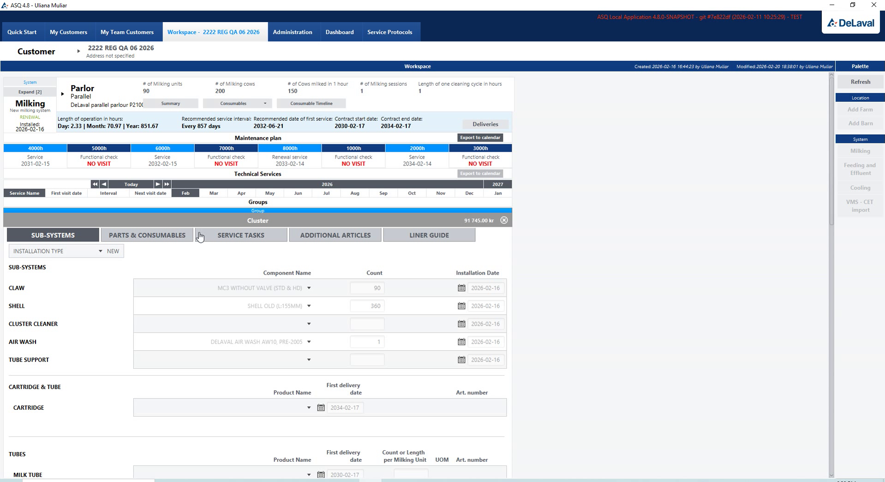Open the LINER GUIDE tab
This screenshot has width=885, height=482.
coord(429,235)
